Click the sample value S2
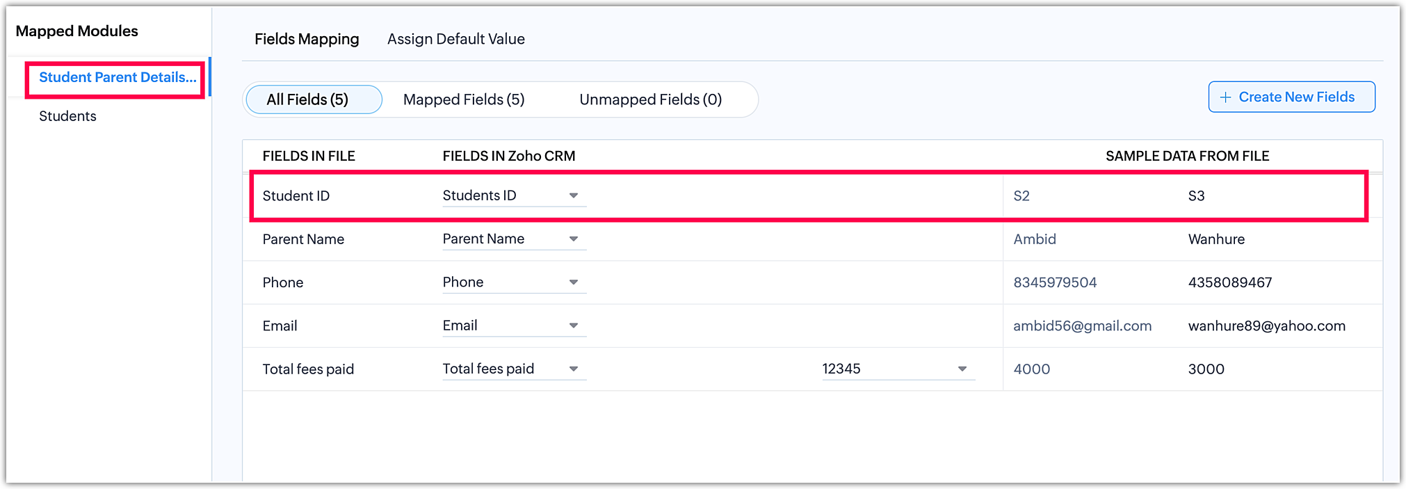The image size is (1406, 489). 1021,196
